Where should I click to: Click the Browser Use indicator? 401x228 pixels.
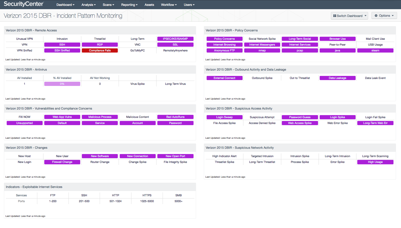[x=338, y=39]
